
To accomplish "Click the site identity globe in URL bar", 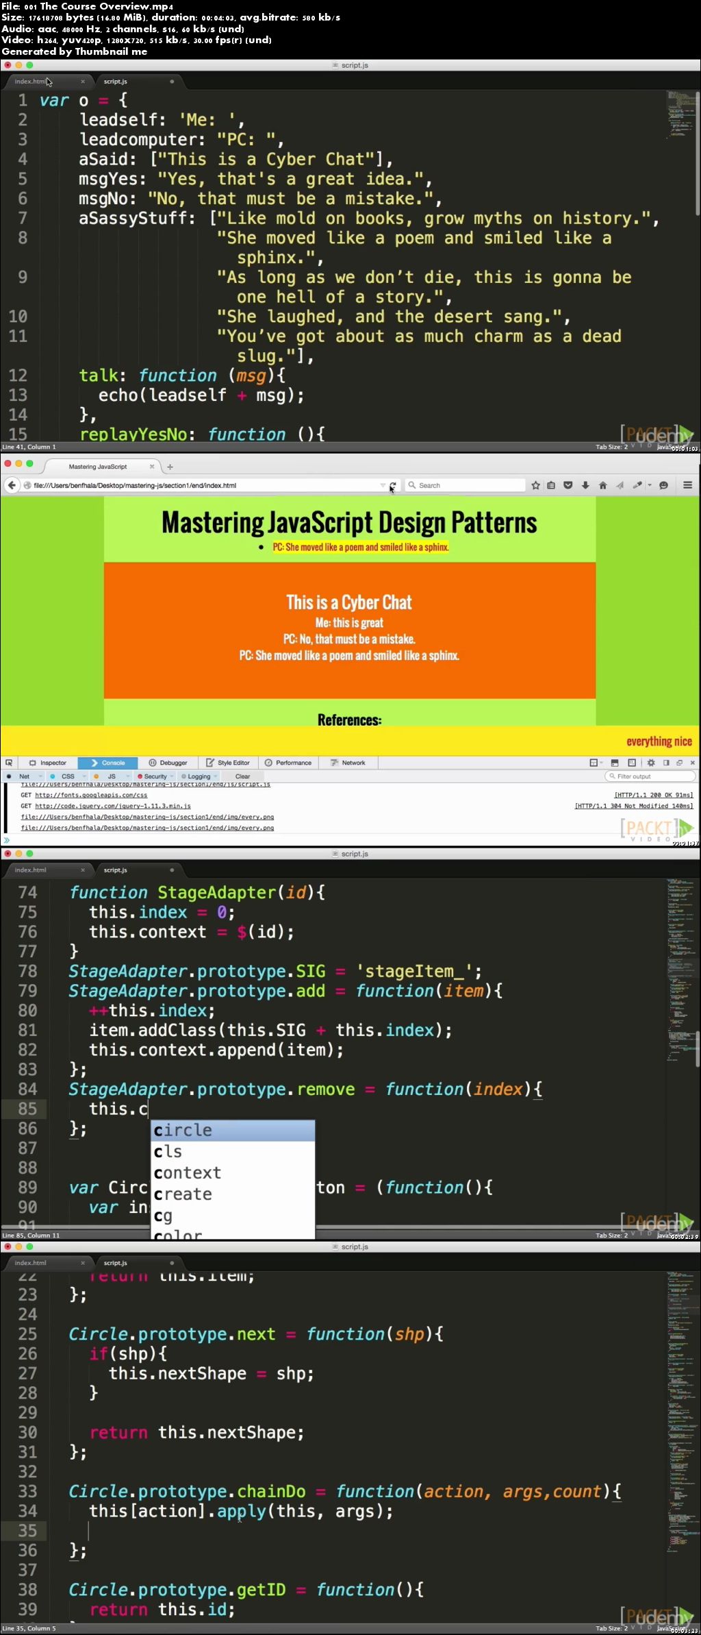I will [27, 485].
